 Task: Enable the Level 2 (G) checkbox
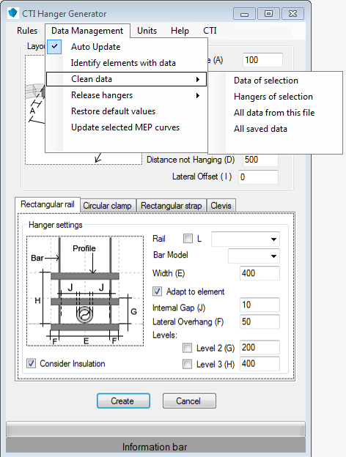click(188, 348)
